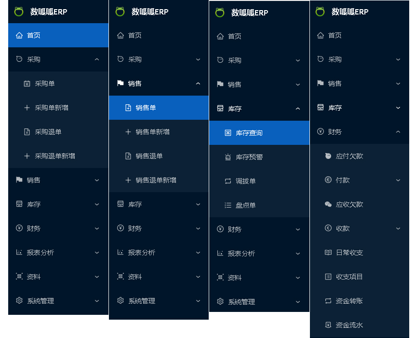Viewport: 415px width, 338px height.
Task: Click the frog logo in first sidebar
Action: (x=19, y=12)
